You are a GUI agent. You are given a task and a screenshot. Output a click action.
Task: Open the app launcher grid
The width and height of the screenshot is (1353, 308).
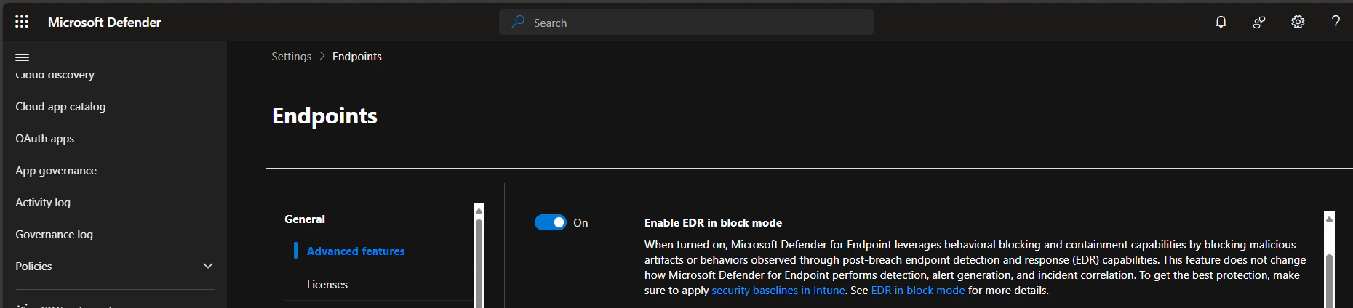pos(22,22)
